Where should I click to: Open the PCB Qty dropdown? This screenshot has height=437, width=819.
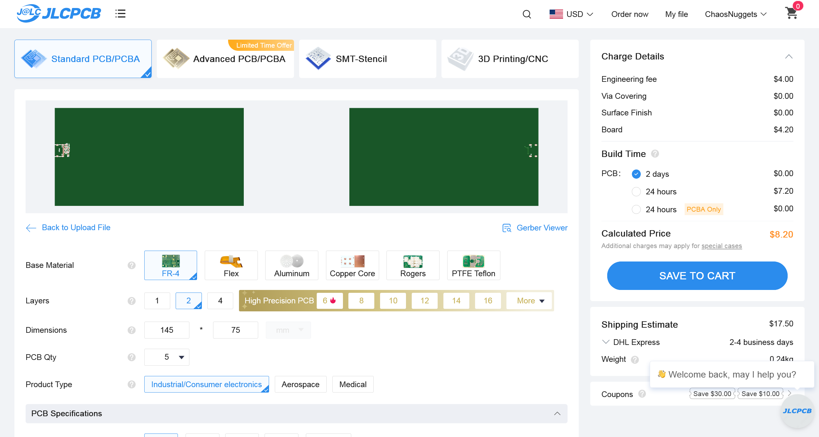pyautogui.click(x=167, y=357)
